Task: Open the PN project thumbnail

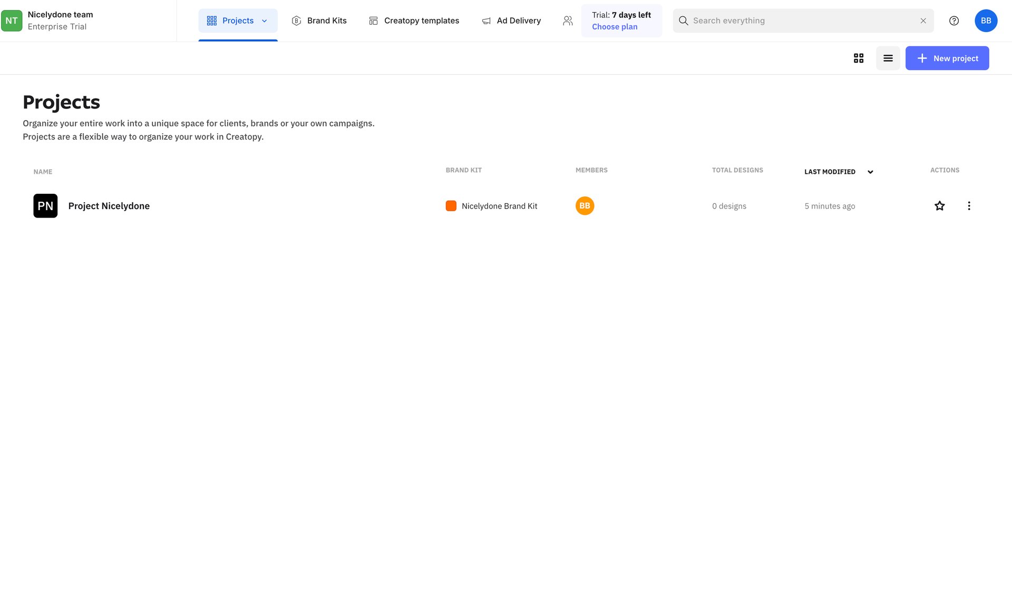Action: (45, 206)
